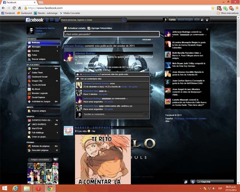The width and height of the screenshot is (240, 192).
Task: Select Noticias in Favoritos
Action: (x=43, y=43)
